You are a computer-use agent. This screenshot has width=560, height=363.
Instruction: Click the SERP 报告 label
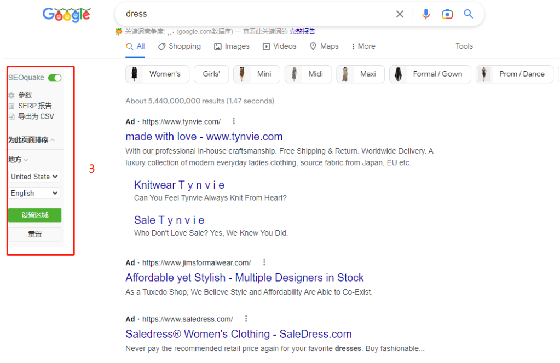35,106
